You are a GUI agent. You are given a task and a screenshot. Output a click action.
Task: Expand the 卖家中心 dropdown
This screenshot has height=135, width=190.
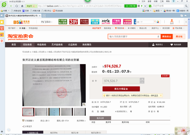click(160, 28)
